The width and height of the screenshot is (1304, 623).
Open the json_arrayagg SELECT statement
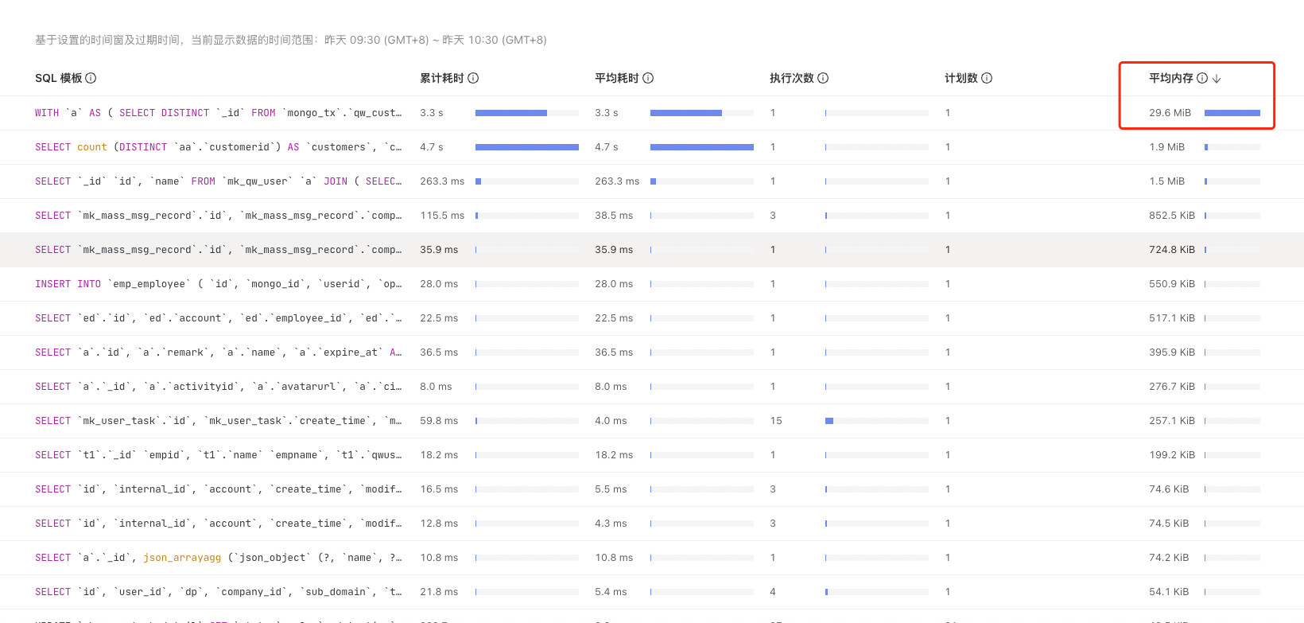[218, 558]
